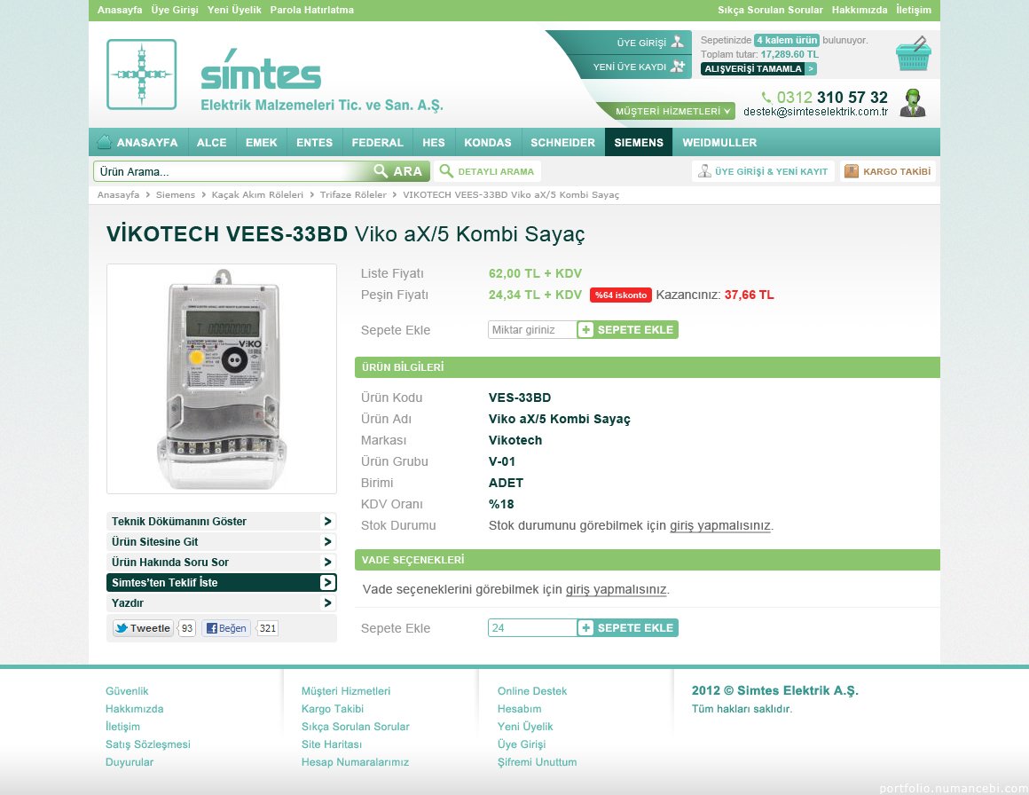Click the green phone icon
This screenshot has height=795, width=1029.
pos(766,98)
